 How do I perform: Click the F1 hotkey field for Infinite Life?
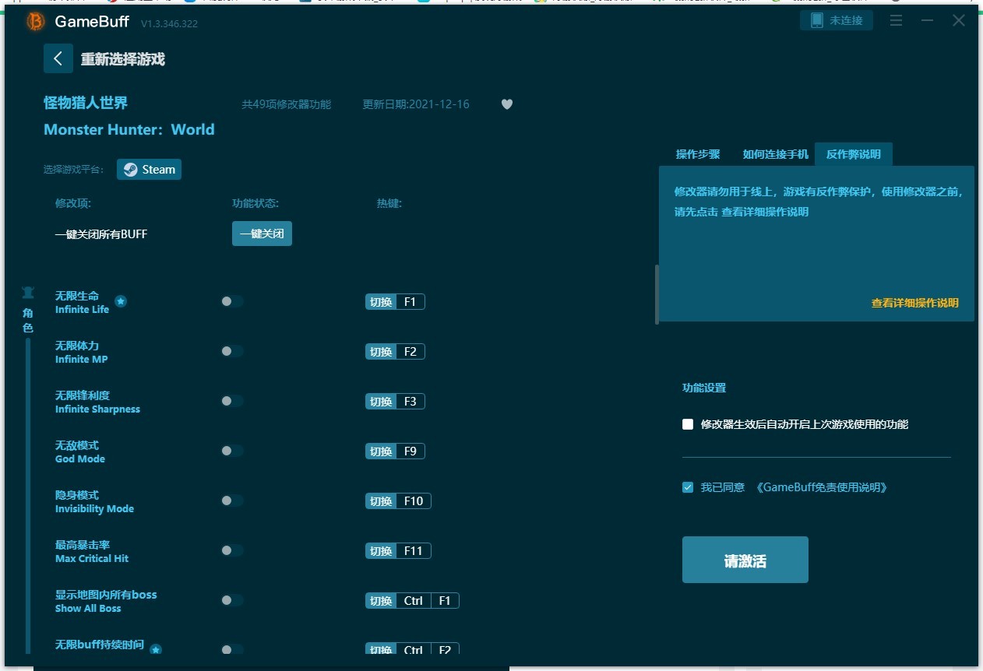point(410,302)
